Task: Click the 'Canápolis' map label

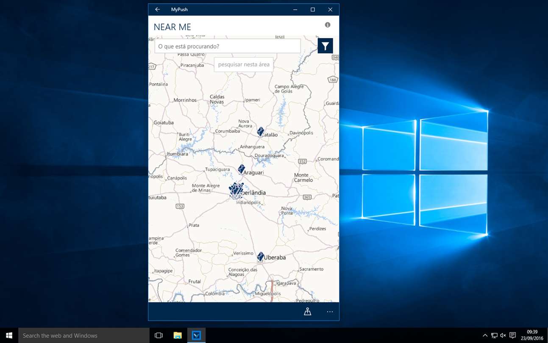Action: point(177,178)
